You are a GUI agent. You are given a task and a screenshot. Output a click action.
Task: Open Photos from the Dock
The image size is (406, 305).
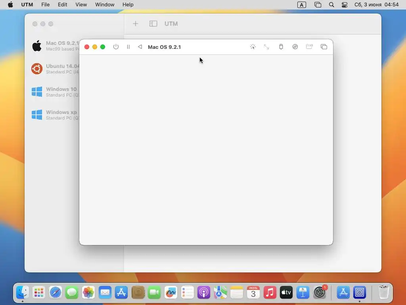coord(88,293)
